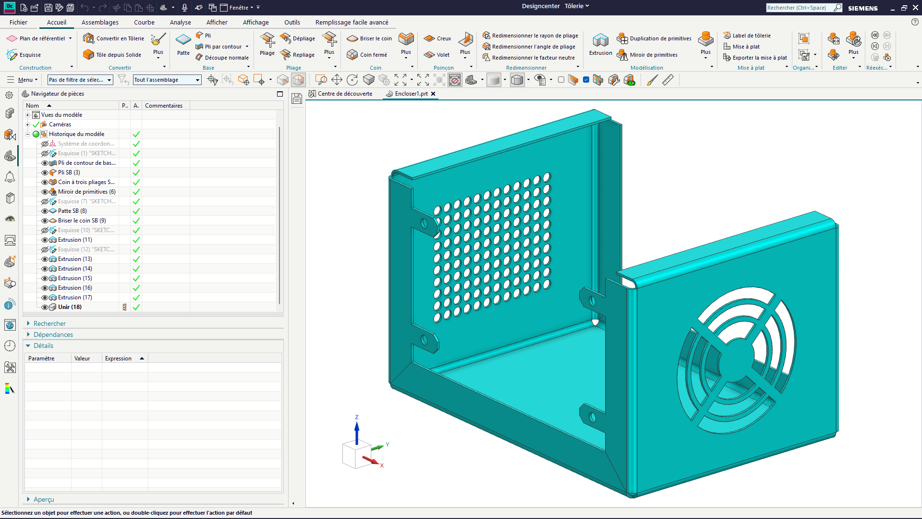Click the Rechercher command search field

799,8
